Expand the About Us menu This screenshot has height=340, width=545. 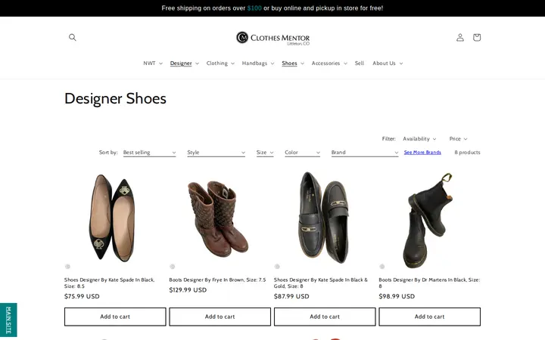pos(388,63)
